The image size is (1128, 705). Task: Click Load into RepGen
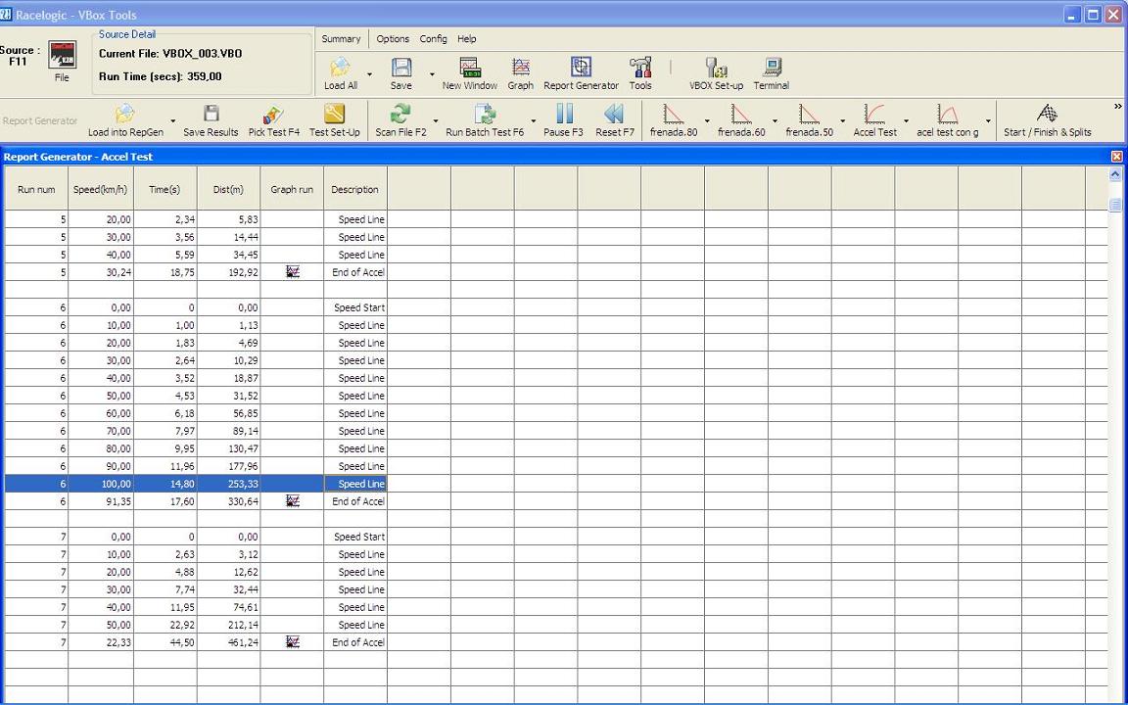[126, 120]
